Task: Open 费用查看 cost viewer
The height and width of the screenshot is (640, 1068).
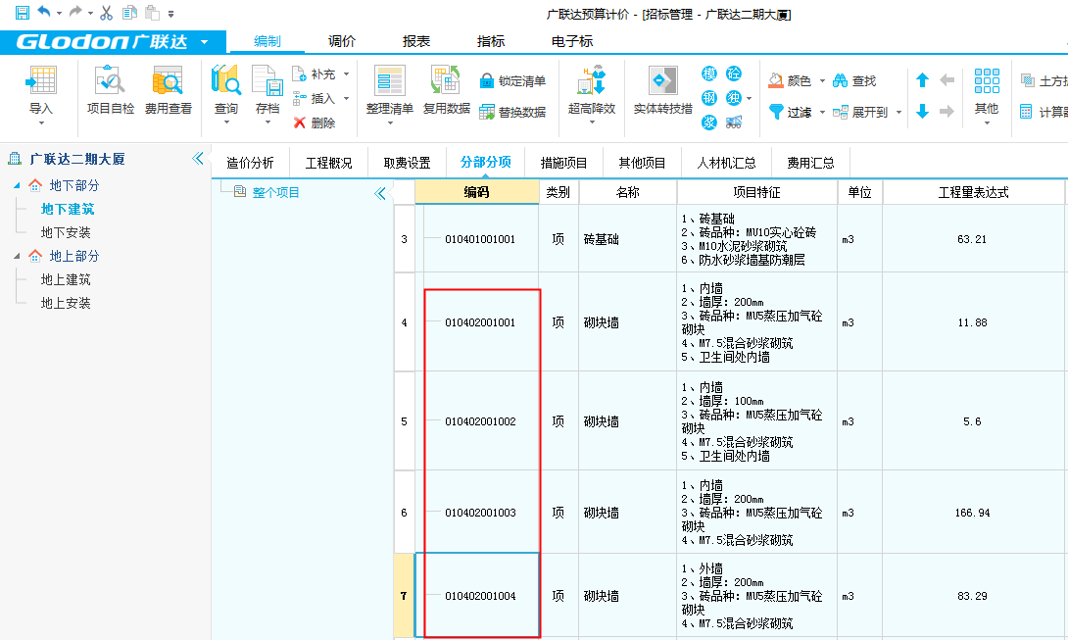Action: coord(168,81)
